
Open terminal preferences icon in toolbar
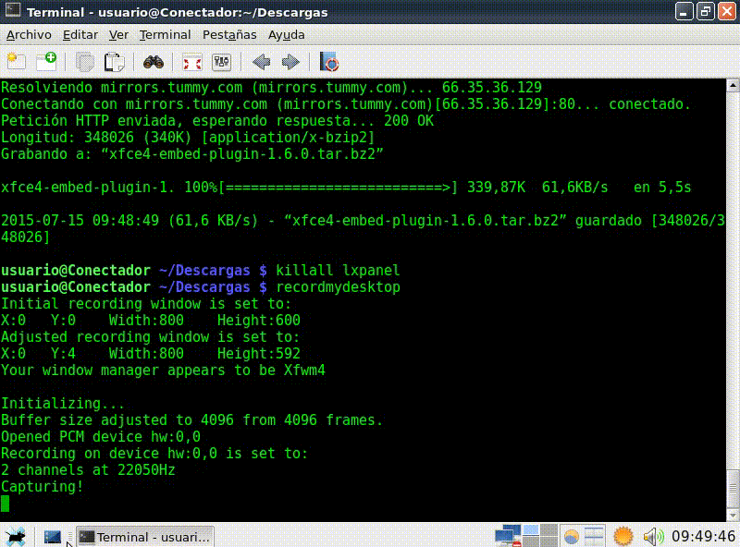click(x=221, y=62)
